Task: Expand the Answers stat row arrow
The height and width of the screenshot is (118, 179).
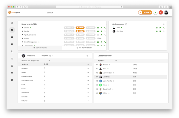Action: click(x=88, y=68)
